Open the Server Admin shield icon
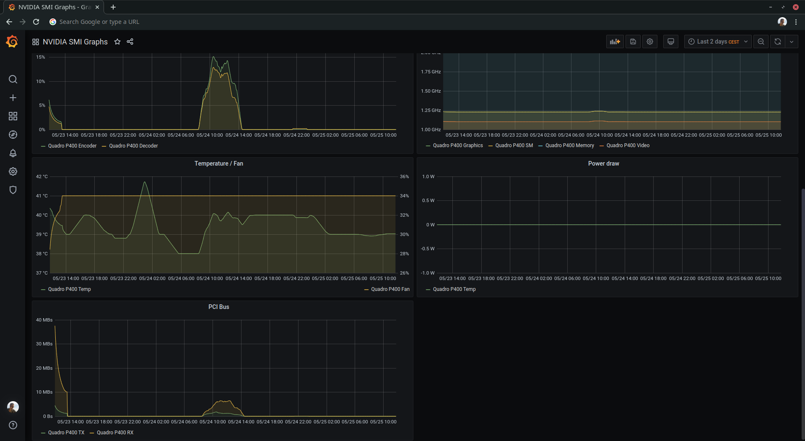The height and width of the screenshot is (441, 805). click(13, 190)
